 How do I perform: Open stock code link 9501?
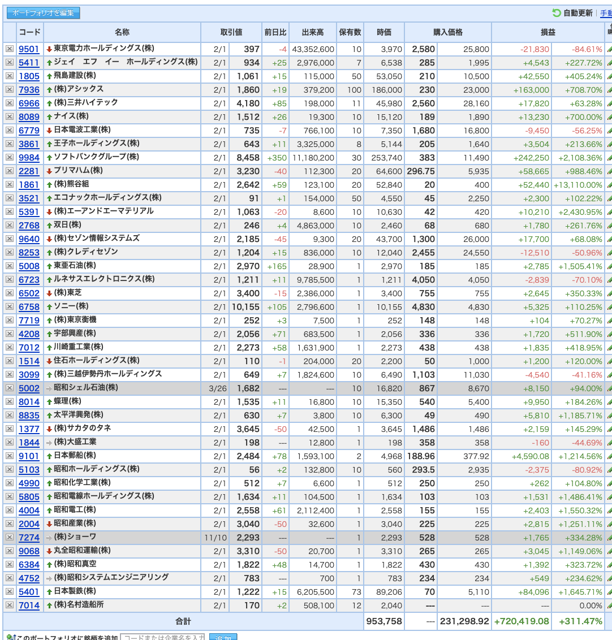point(29,49)
